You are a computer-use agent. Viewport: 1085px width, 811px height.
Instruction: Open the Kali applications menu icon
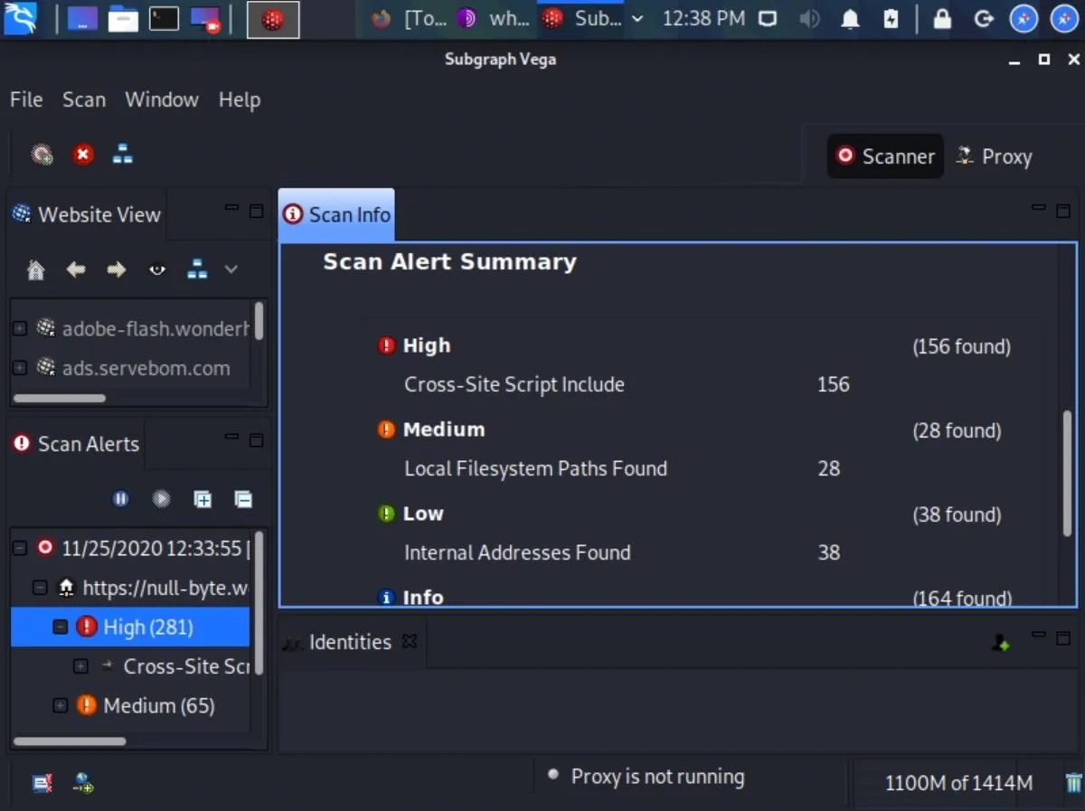pos(20,18)
